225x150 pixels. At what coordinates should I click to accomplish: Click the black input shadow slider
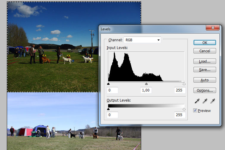[x=108, y=84]
